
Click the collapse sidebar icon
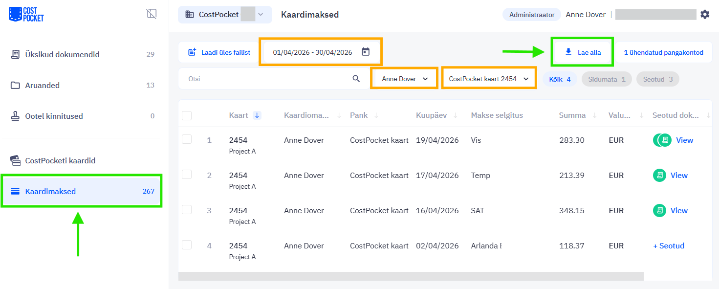(152, 14)
